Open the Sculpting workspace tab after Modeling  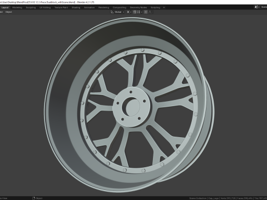pyautogui.click(x=31, y=8)
